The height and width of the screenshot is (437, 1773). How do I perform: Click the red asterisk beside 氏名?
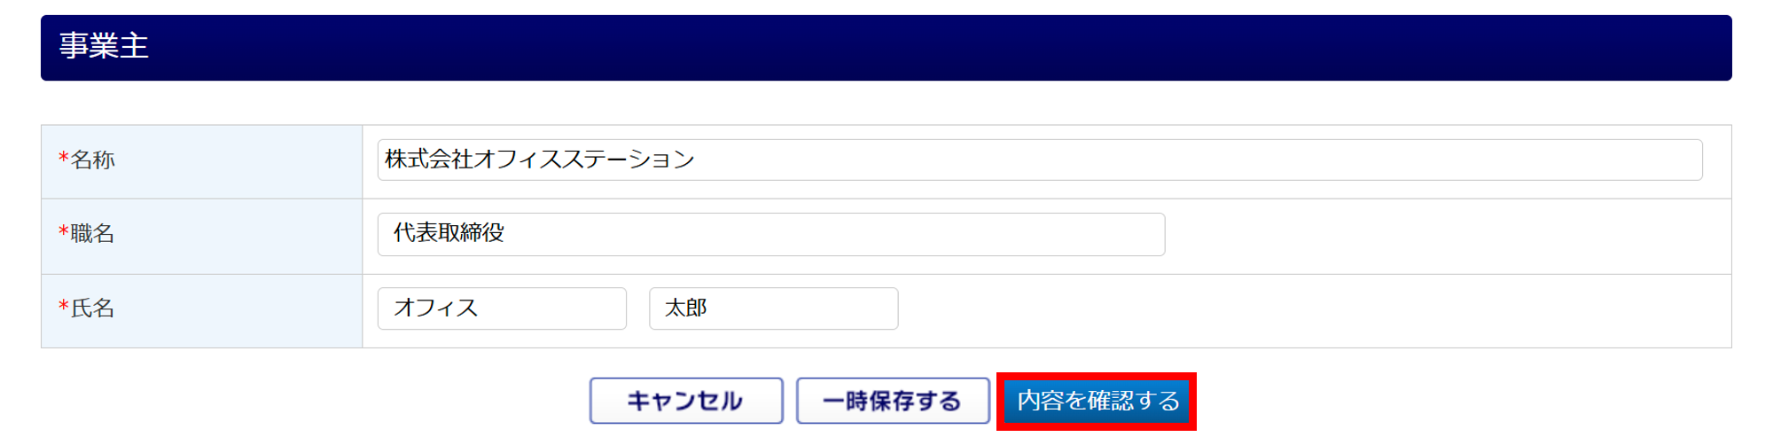[64, 307]
